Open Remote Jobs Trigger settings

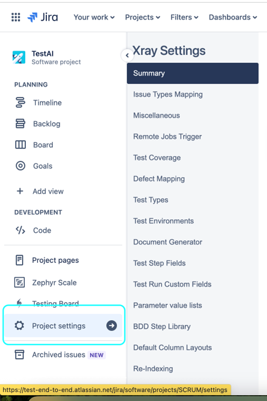click(167, 136)
